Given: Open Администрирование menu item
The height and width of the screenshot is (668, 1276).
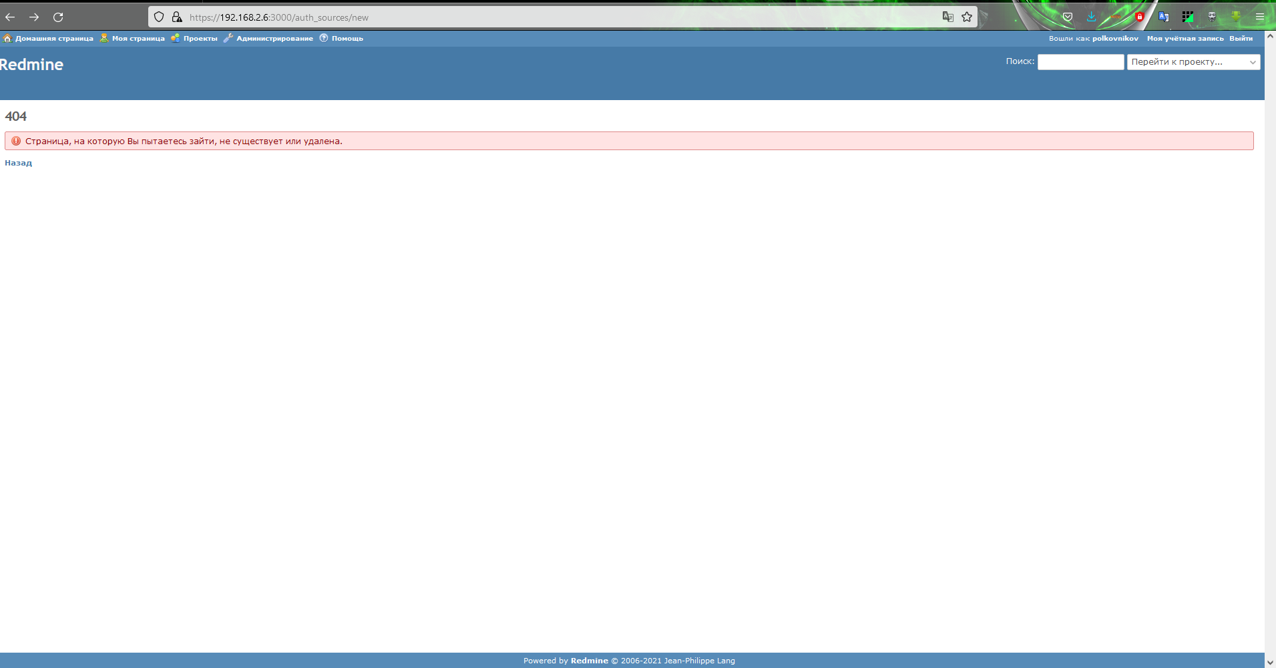Looking at the screenshot, I should tap(274, 39).
